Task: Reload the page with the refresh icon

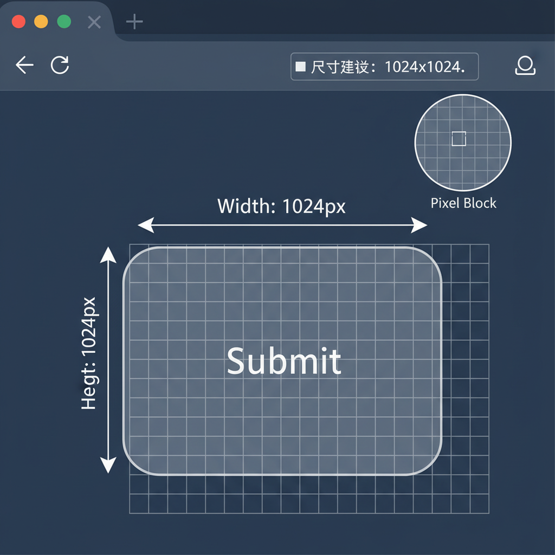Action: tap(60, 66)
